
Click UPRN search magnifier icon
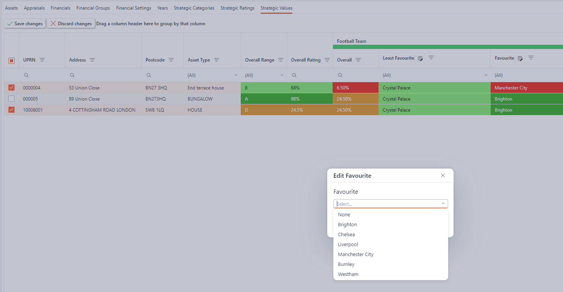point(26,75)
